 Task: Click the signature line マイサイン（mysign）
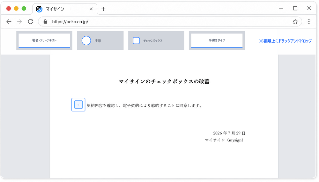tap(224, 140)
